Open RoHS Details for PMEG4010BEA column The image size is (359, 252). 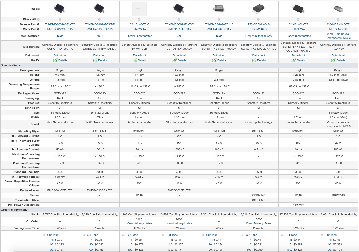102,60
